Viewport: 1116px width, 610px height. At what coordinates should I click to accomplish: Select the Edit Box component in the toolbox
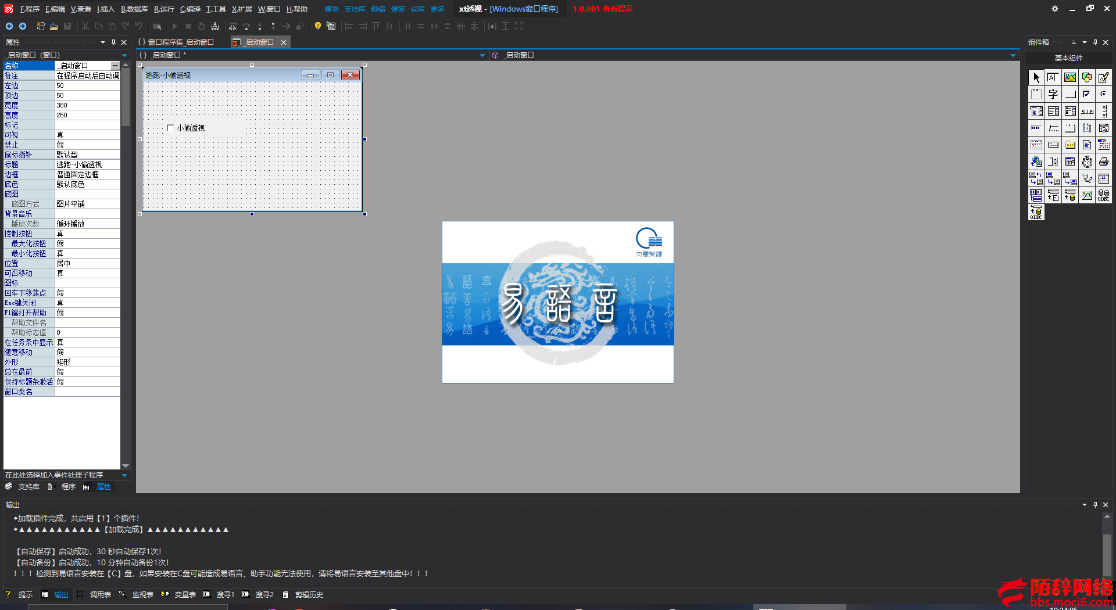(x=1053, y=77)
